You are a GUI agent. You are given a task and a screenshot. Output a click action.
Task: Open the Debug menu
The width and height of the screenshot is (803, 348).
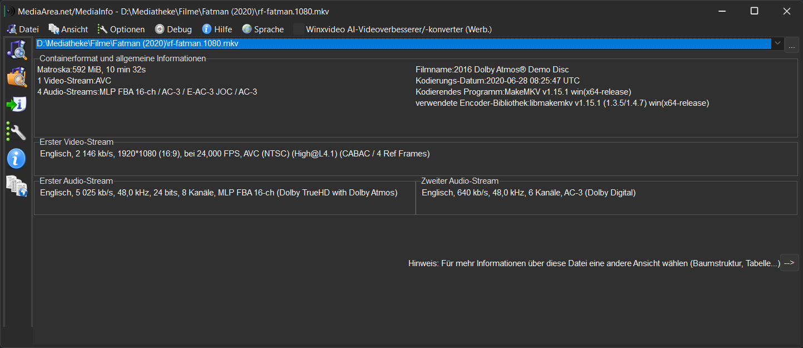click(173, 29)
